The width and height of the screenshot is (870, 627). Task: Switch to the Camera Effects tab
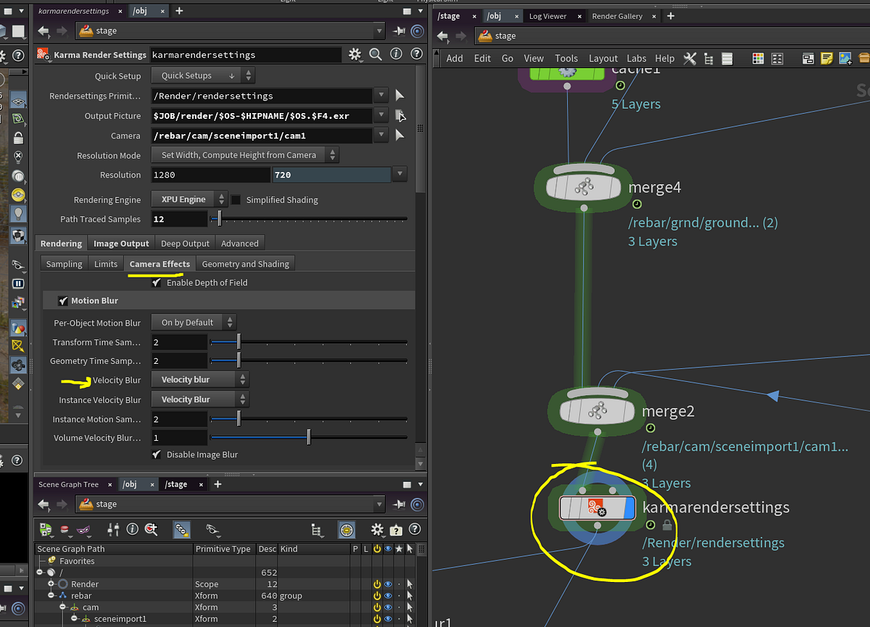pyautogui.click(x=159, y=264)
